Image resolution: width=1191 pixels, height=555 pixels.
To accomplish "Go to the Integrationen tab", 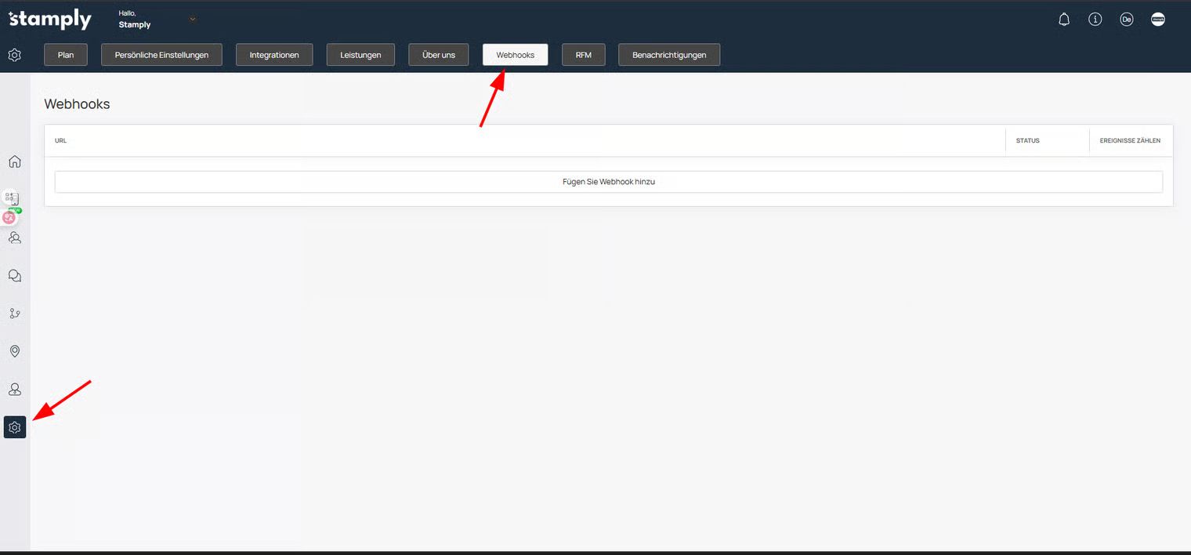I will click(x=274, y=55).
